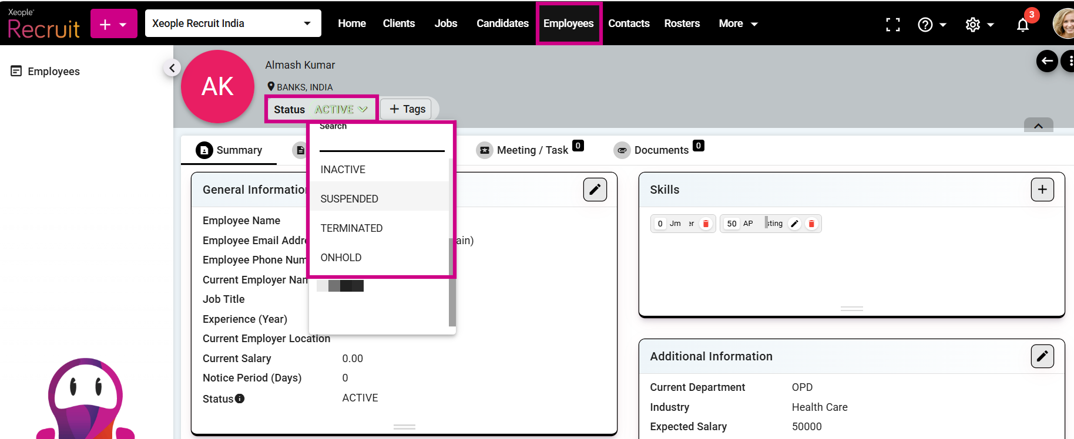Click the status Search input field

pos(381,143)
